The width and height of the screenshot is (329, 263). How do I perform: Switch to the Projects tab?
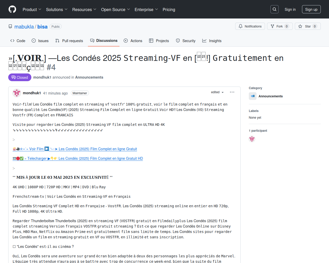[159, 41]
